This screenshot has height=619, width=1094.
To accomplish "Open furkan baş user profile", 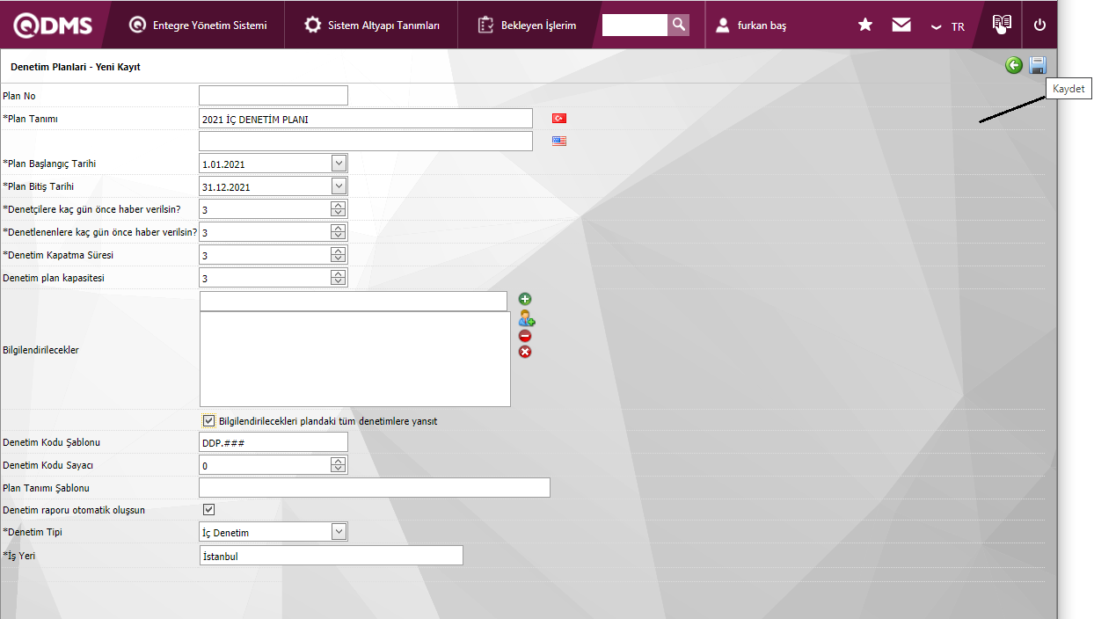I will click(x=751, y=25).
